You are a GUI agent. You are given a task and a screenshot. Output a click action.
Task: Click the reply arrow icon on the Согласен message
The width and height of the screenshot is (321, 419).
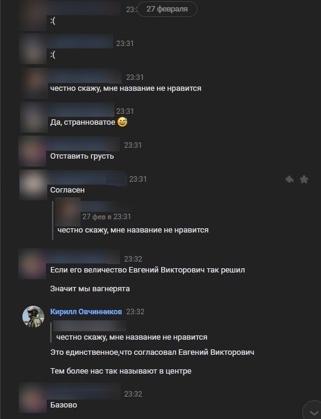290,179
